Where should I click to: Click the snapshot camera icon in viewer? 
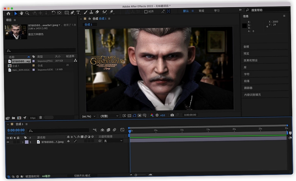(172, 115)
